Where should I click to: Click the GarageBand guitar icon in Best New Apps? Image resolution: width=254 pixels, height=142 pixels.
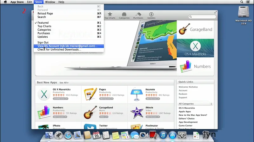(x=90, y=112)
